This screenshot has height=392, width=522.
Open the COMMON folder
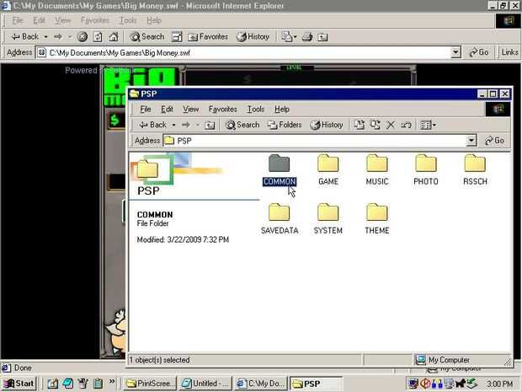pos(279,170)
